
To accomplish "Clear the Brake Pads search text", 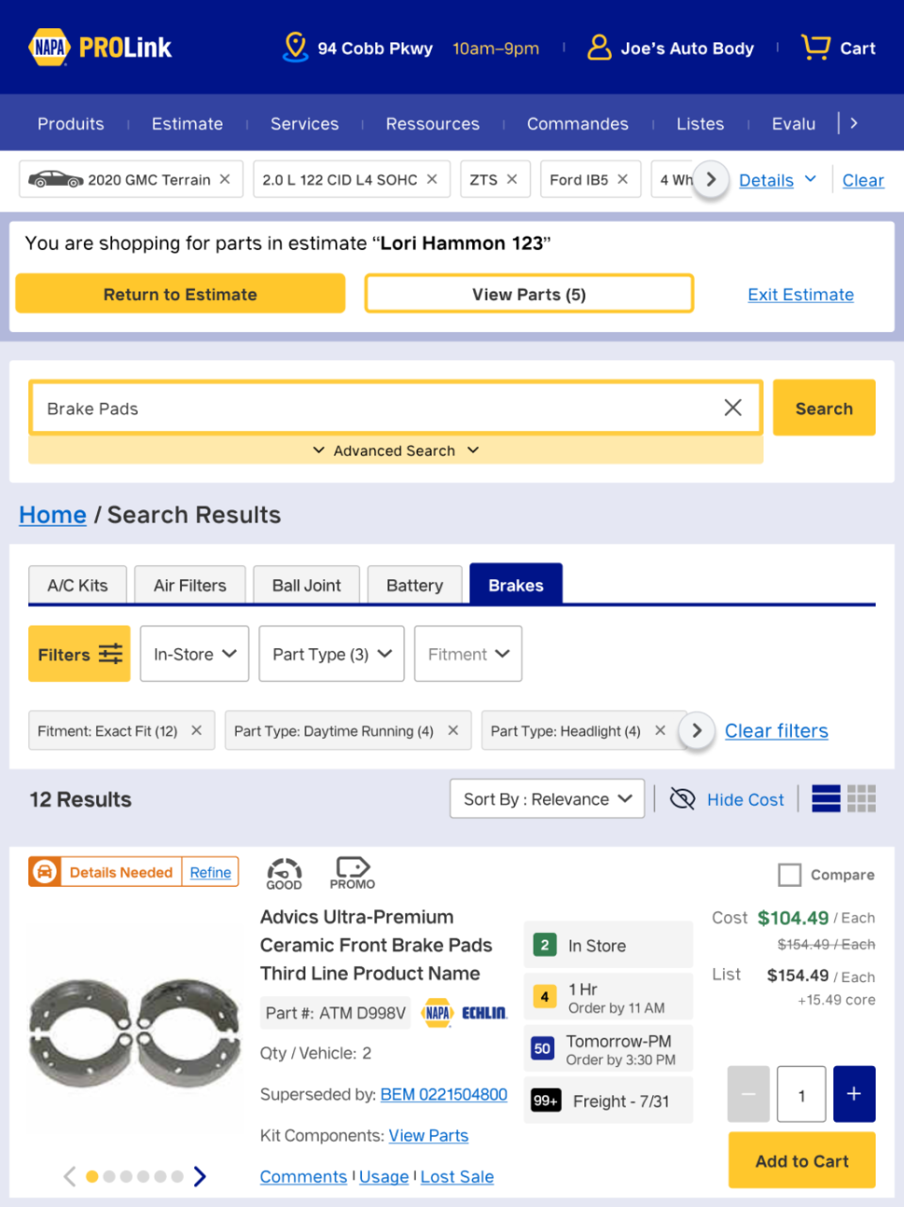I will pos(732,407).
